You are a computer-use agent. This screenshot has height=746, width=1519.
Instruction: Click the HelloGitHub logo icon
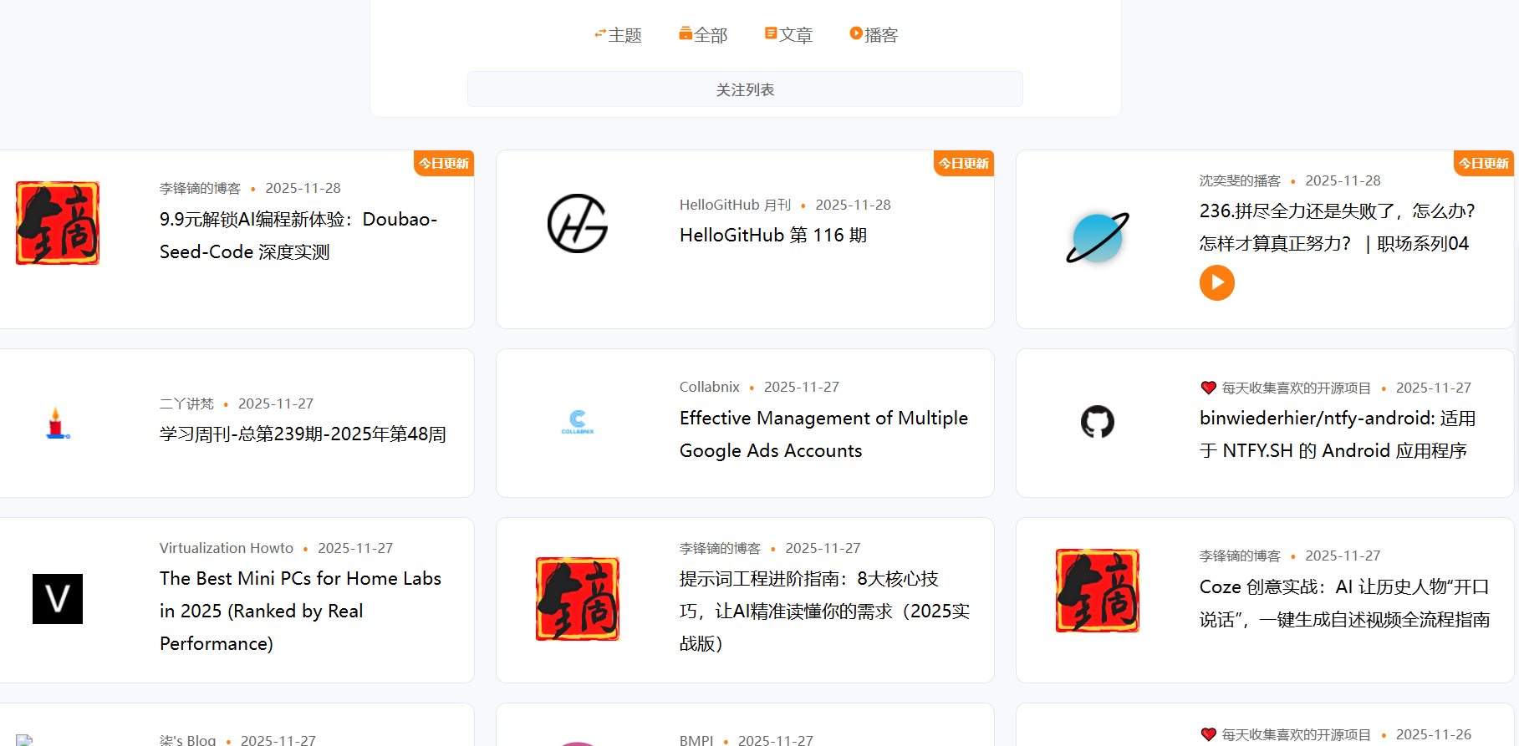coord(577,224)
